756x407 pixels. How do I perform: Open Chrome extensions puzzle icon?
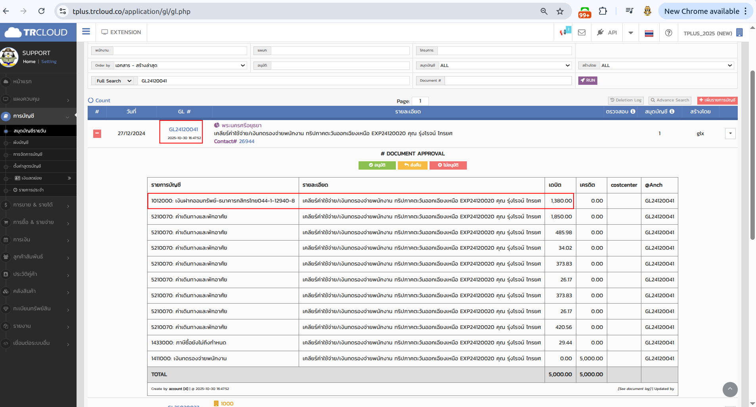[x=603, y=11]
